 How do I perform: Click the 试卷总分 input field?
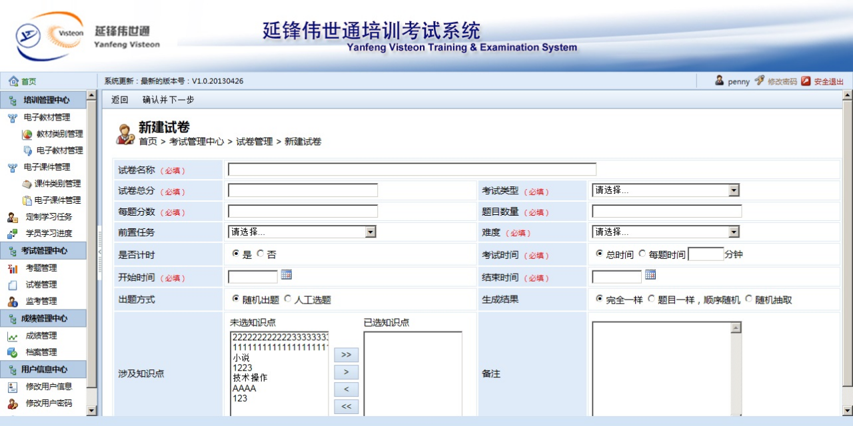(303, 190)
